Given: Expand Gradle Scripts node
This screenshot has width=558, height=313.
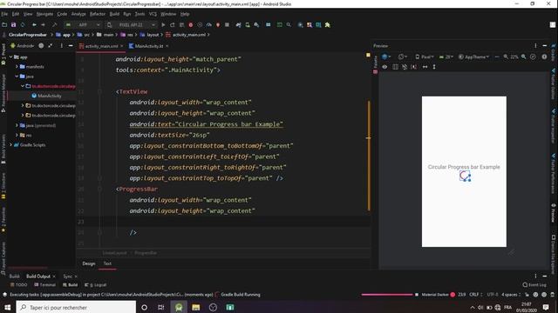Looking at the screenshot, I should click(x=11, y=145).
